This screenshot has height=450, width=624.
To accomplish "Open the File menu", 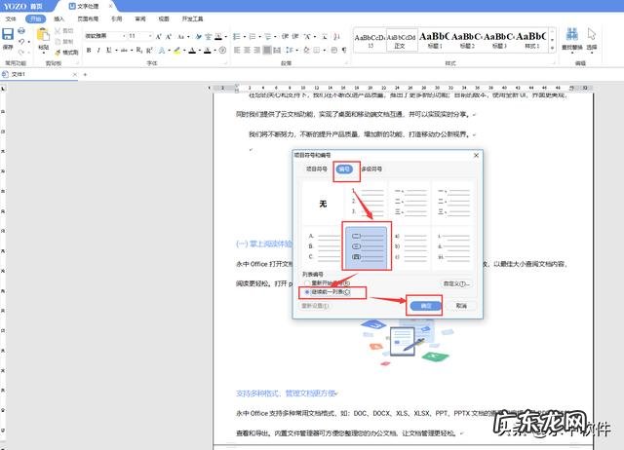I will tap(11, 19).
